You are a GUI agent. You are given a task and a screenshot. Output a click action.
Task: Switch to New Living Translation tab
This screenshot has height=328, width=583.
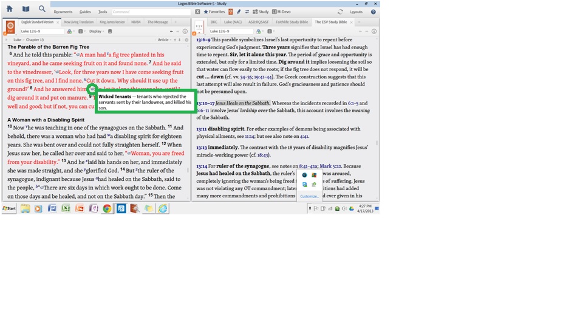coord(79,22)
